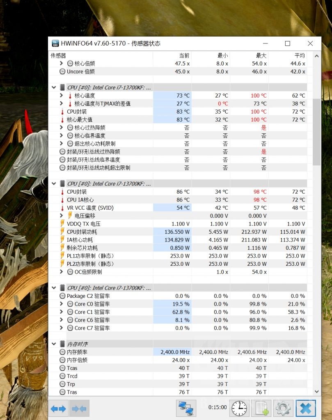Start logging with the report-plus icon
332x420 pixels.
click(x=261, y=408)
